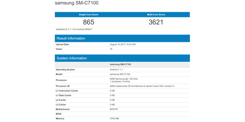Click the L1 Instruction Cache label
245x122 pixels.
tap(67, 91)
